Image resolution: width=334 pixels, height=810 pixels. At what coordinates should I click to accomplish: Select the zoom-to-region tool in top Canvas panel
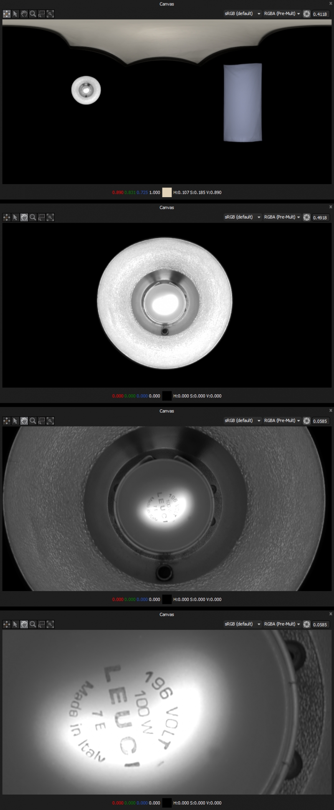(x=42, y=14)
